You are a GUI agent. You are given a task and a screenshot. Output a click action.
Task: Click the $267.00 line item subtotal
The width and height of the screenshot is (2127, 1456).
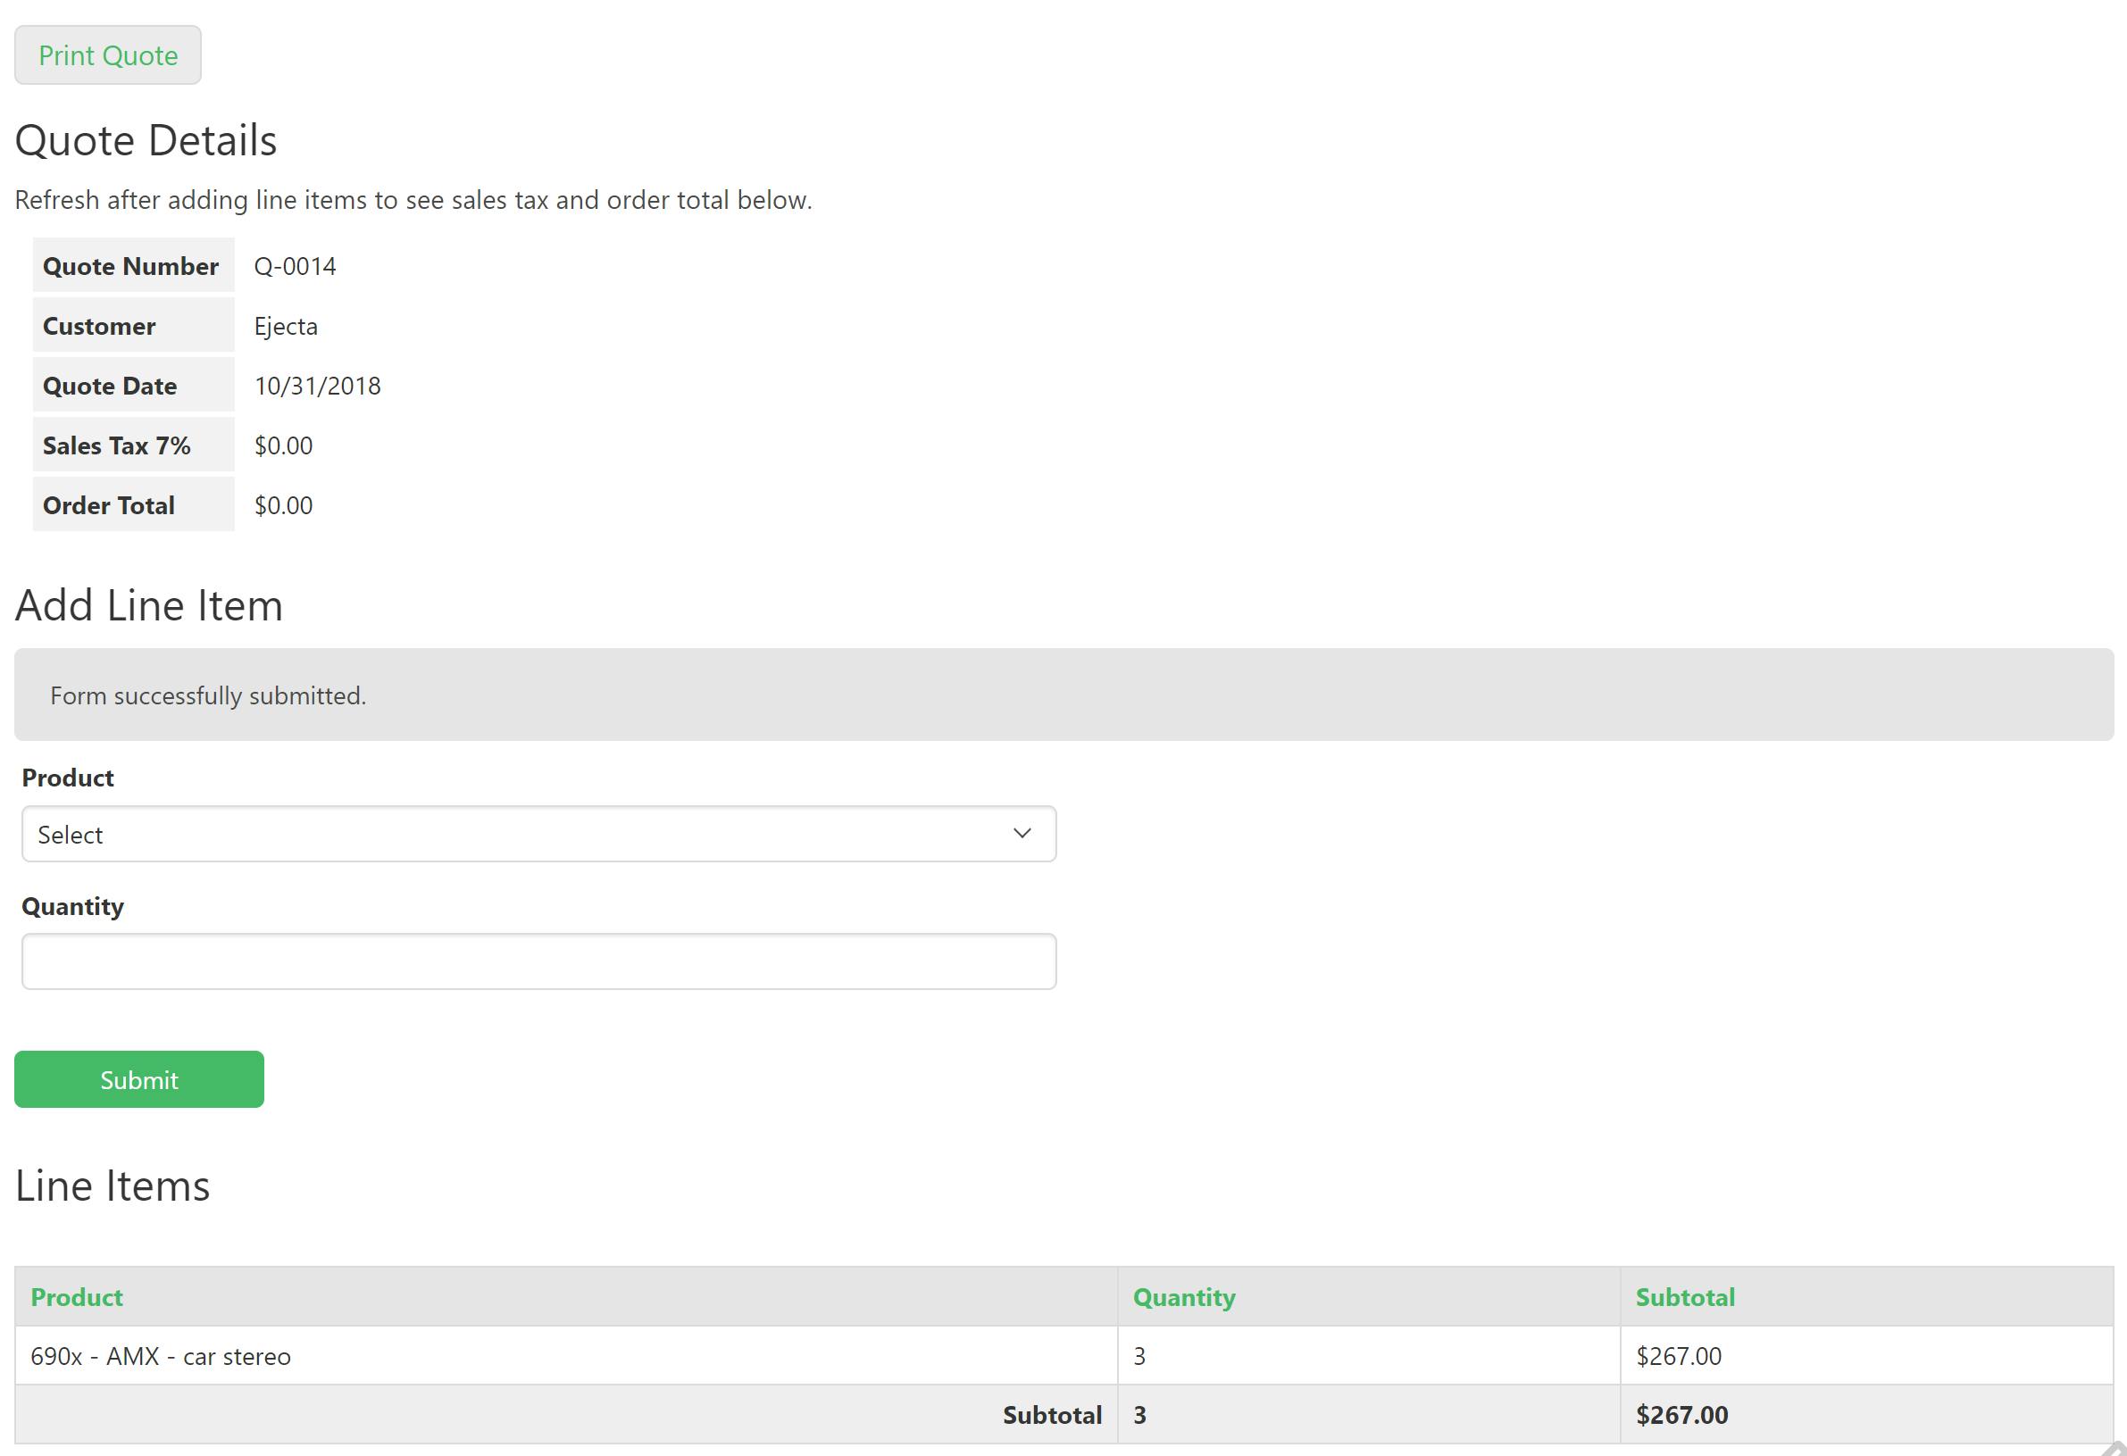pyautogui.click(x=1679, y=1356)
